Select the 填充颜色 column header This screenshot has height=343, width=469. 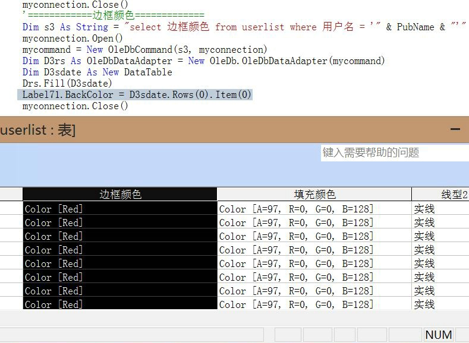coord(314,194)
